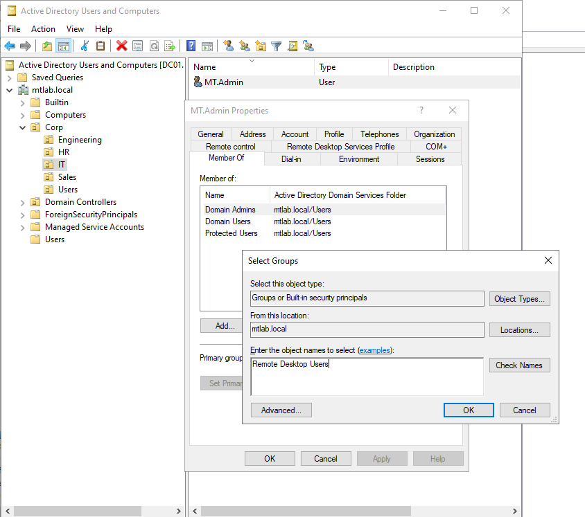Screen dimensions: 585x517
Task: Go up one level in the toolbar
Action: 47,46
